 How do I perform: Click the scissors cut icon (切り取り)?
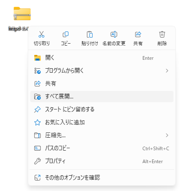(41, 34)
